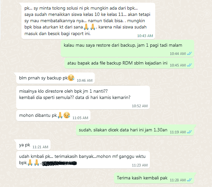Click the 10:43 AM timestamp
Screen dimensions: 212x187
(x=145, y=36)
